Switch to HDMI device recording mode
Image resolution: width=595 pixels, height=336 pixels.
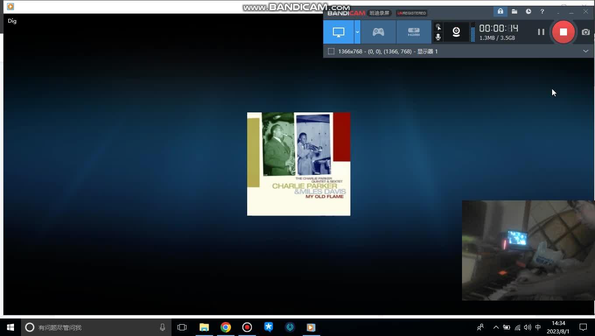[x=414, y=32]
